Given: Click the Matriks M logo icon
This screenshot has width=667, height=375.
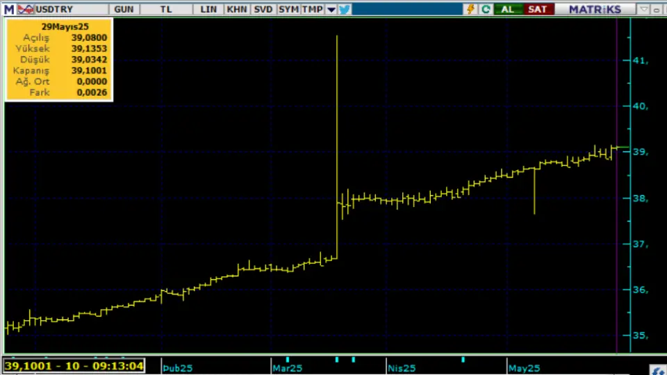Looking at the screenshot, I should (x=8, y=9).
